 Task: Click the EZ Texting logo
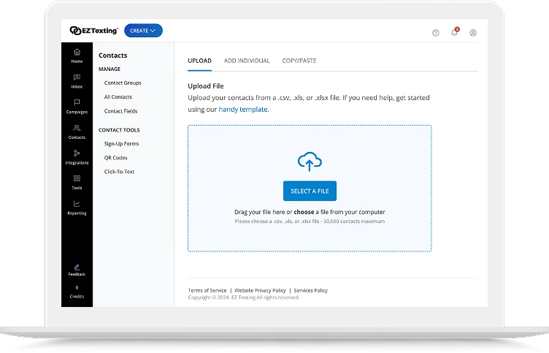(94, 31)
